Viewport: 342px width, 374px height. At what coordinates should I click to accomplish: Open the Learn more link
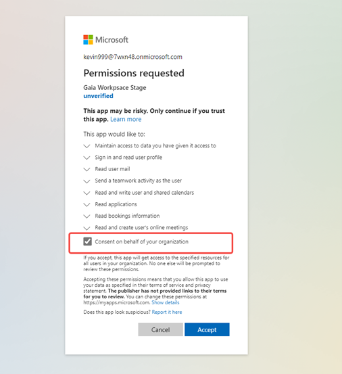tap(126, 119)
